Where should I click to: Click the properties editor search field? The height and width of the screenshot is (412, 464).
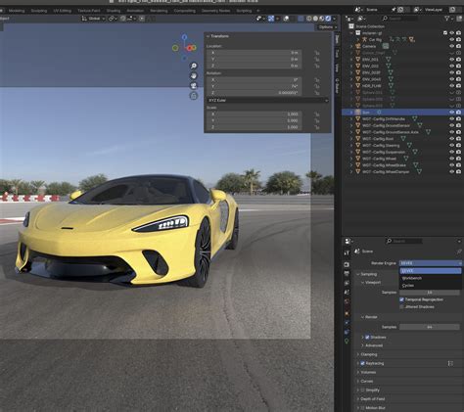point(404,241)
